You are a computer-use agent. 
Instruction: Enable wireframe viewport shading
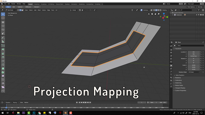154,10
